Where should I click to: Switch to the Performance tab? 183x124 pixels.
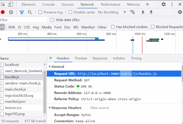pyautogui.click(x=110, y=4)
